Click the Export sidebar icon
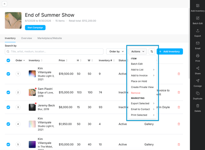Image resolution: width=205 pixels, height=150 pixels. tap(198, 31)
